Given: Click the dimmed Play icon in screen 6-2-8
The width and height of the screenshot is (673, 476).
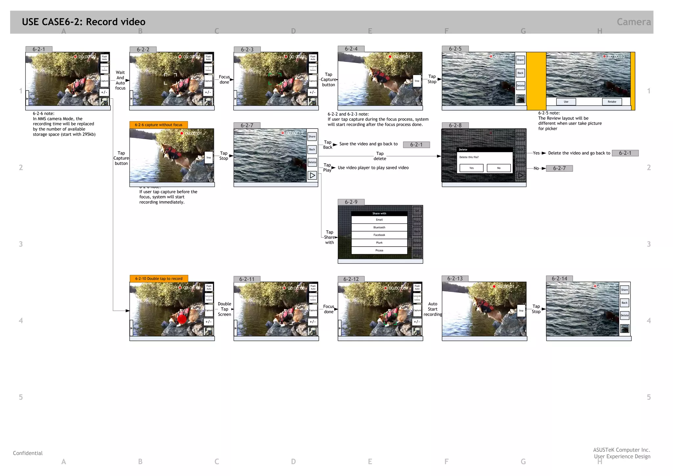Looking at the screenshot, I should [x=521, y=175].
